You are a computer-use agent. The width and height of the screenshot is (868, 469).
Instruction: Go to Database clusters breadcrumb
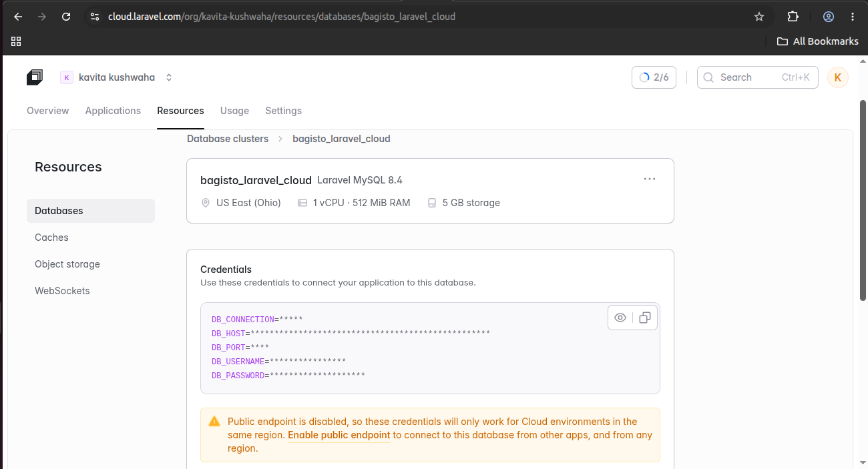pos(228,139)
